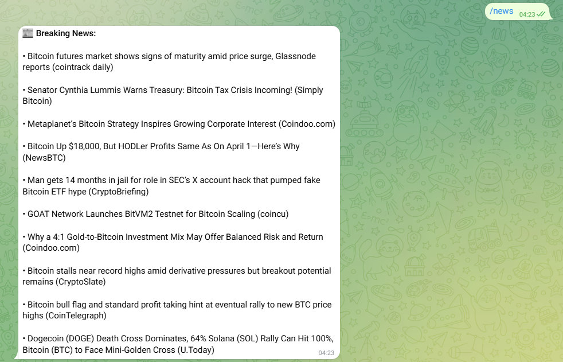Click the sent message timestamp 04:23
The height and width of the screenshot is (362, 563).
(x=527, y=14)
